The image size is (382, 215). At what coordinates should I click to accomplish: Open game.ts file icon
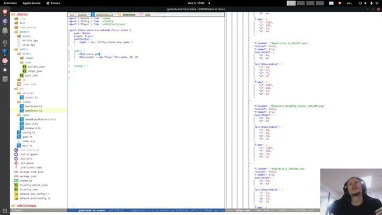pos(19,137)
